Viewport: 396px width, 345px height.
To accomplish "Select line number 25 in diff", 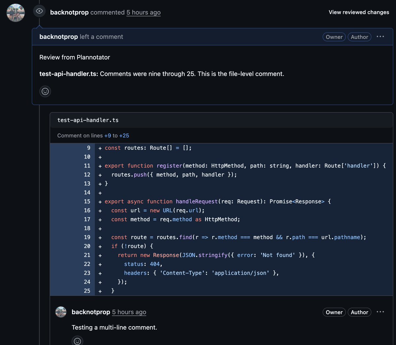I will [x=87, y=291].
